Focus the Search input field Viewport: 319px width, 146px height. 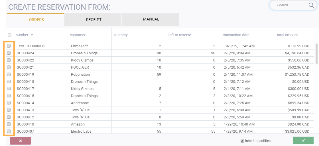pyautogui.click(x=291, y=5)
